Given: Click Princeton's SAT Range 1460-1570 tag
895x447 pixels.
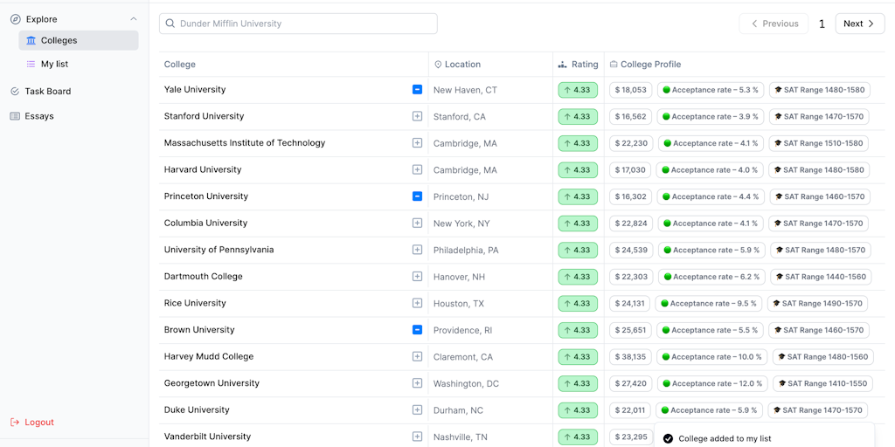Looking at the screenshot, I should [x=820, y=196].
